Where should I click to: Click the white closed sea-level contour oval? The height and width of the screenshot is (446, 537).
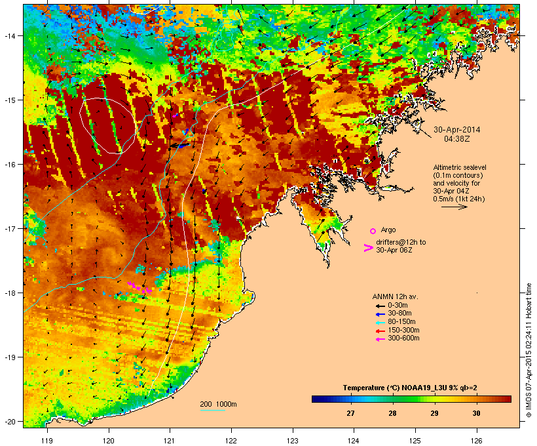(x=107, y=125)
